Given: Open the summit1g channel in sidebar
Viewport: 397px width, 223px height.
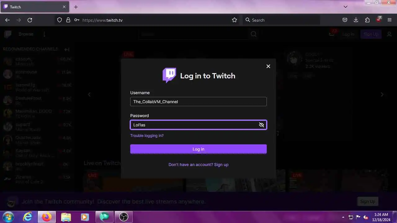Looking at the screenshot, I should point(37,87).
